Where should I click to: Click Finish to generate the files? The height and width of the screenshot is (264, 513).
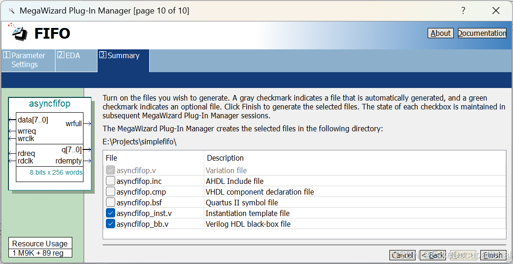[x=493, y=255]
